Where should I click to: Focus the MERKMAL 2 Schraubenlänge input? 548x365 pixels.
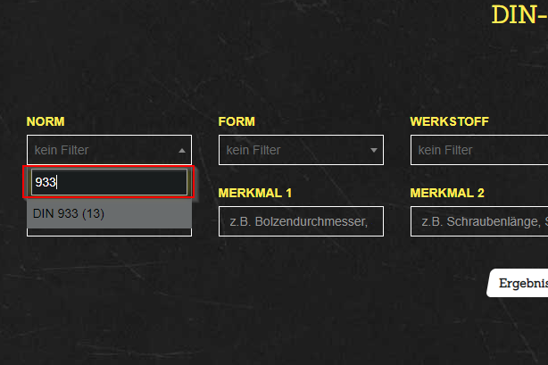pos(479,221)
